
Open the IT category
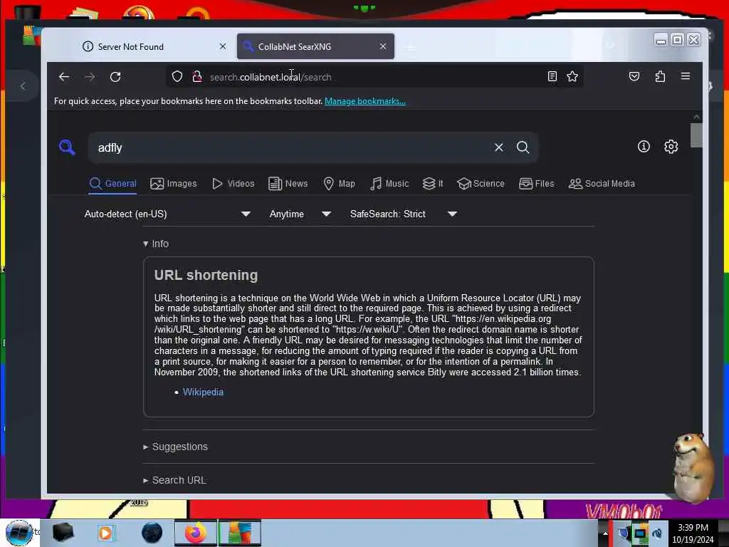[432, 184]
